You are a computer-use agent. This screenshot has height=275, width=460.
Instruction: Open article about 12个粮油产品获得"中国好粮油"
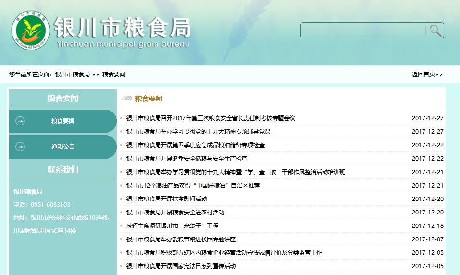193,186
